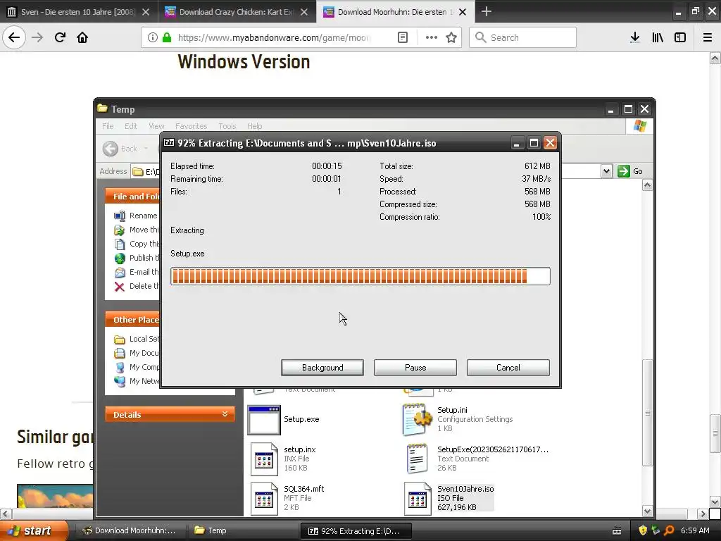Image resolution: width=721 pixels, height=541 pixels.
Task: Switch to Sven - Die ersten 10 Jahre tab
Action: click(x=78, y=12)
